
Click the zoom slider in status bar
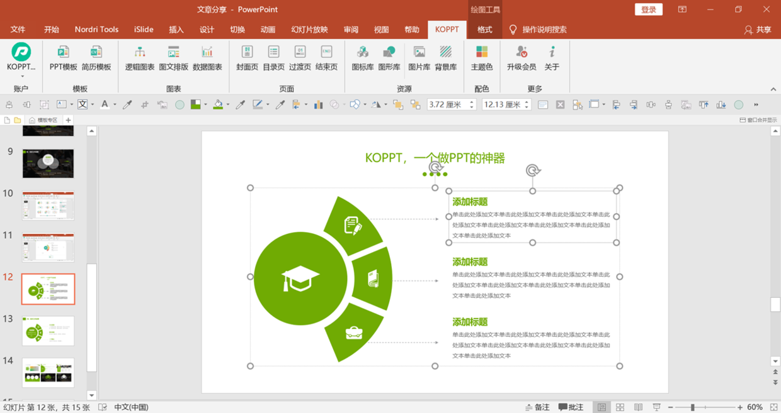tap(692, 407)
